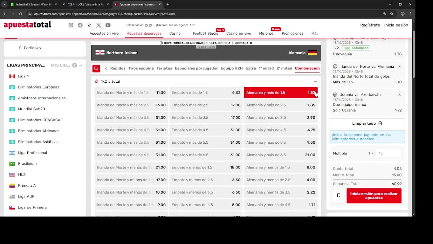Screen dimensions: 433x244
Task: Mark '1x2 y total' market as favorite star
Action: click(97, 81)
